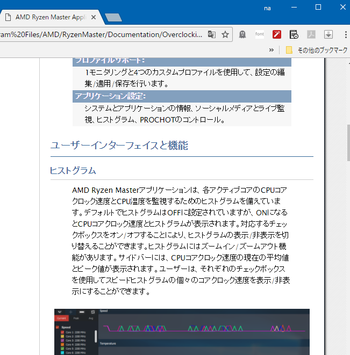Toggle the Speed checkbox in the screenshot
Image resolution: width=350 pixels, height=355 pixels.
[x=58, y=327]
